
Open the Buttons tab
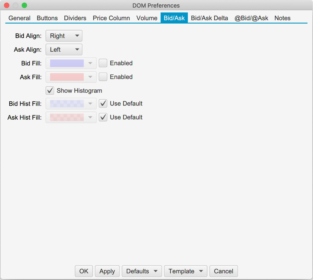47,18
